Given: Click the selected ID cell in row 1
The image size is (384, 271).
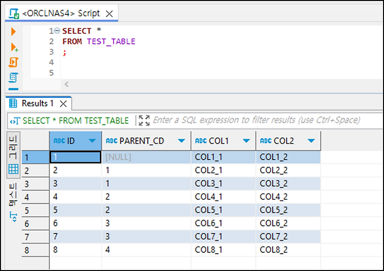Looking at the screenshot, I should coord(75,157).
